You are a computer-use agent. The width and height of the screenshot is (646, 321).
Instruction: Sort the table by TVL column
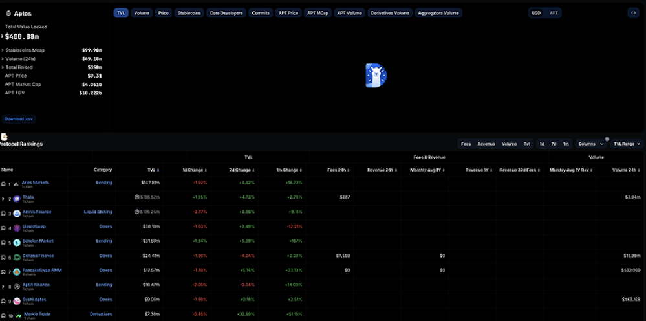tap(153, 170)
